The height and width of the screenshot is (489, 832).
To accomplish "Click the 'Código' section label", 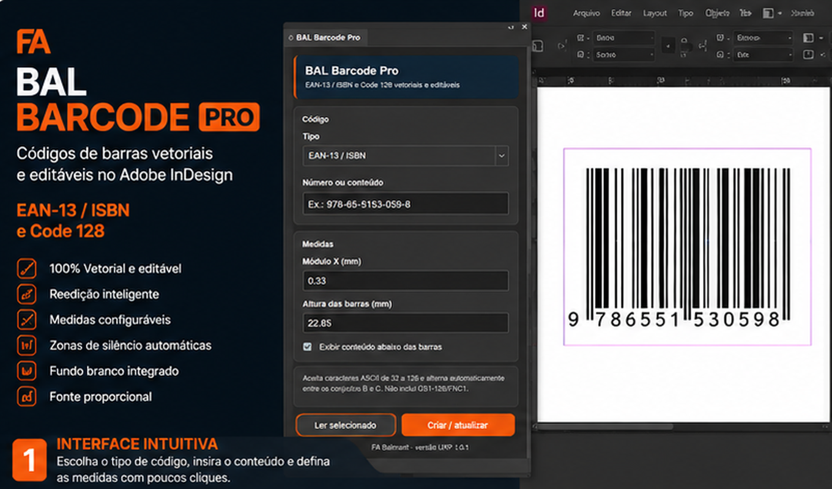I will coord(316,119).
